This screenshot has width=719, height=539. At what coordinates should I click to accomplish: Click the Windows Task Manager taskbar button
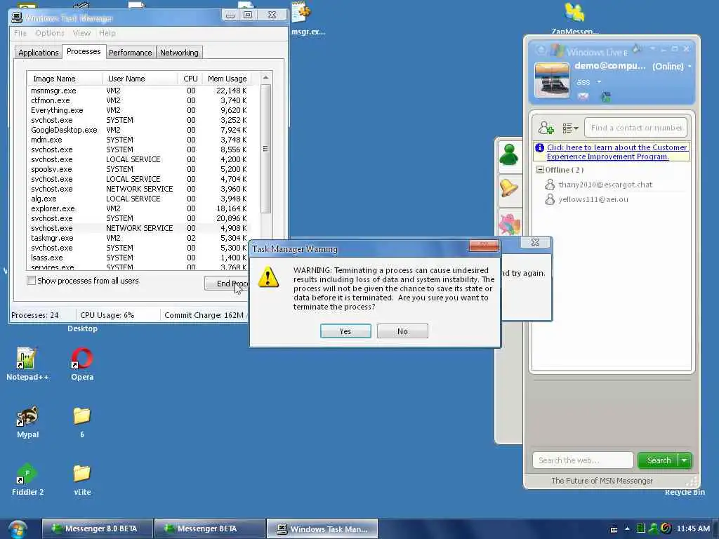pos(322,528)
